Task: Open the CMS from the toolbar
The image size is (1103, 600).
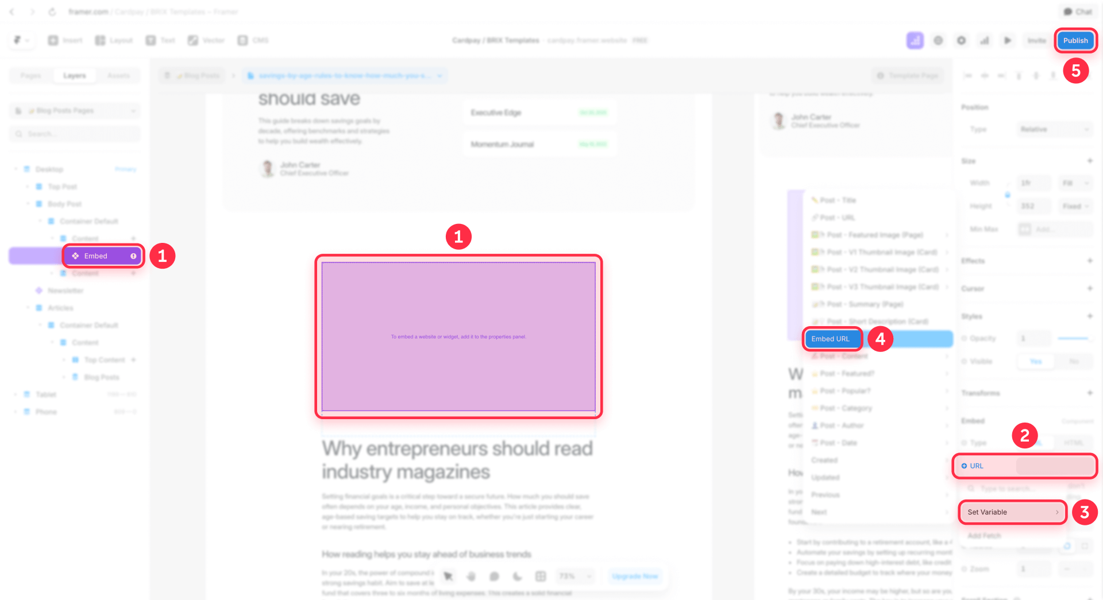Action: (x=253, y=40)
